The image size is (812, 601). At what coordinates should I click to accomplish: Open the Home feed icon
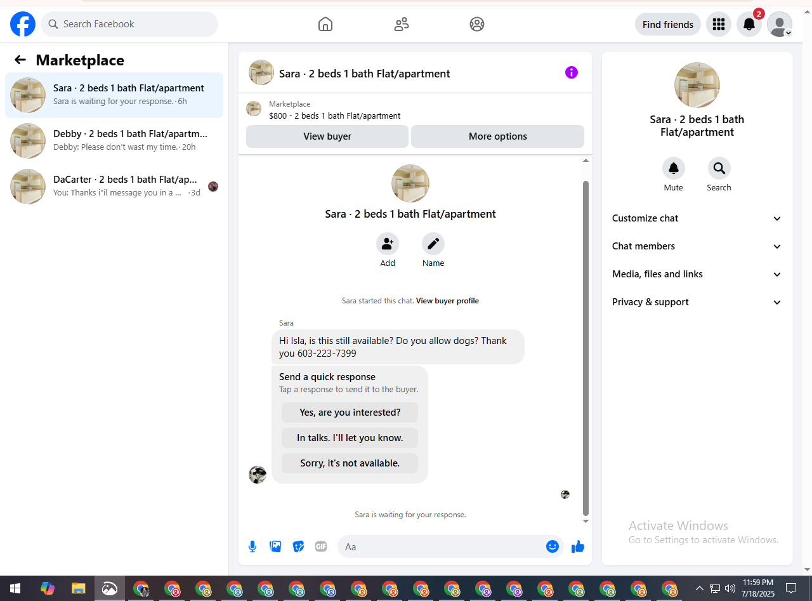[325, 24]
